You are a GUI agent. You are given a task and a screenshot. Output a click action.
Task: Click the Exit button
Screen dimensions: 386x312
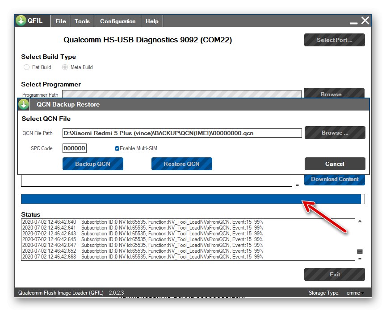tap(335, 275)
